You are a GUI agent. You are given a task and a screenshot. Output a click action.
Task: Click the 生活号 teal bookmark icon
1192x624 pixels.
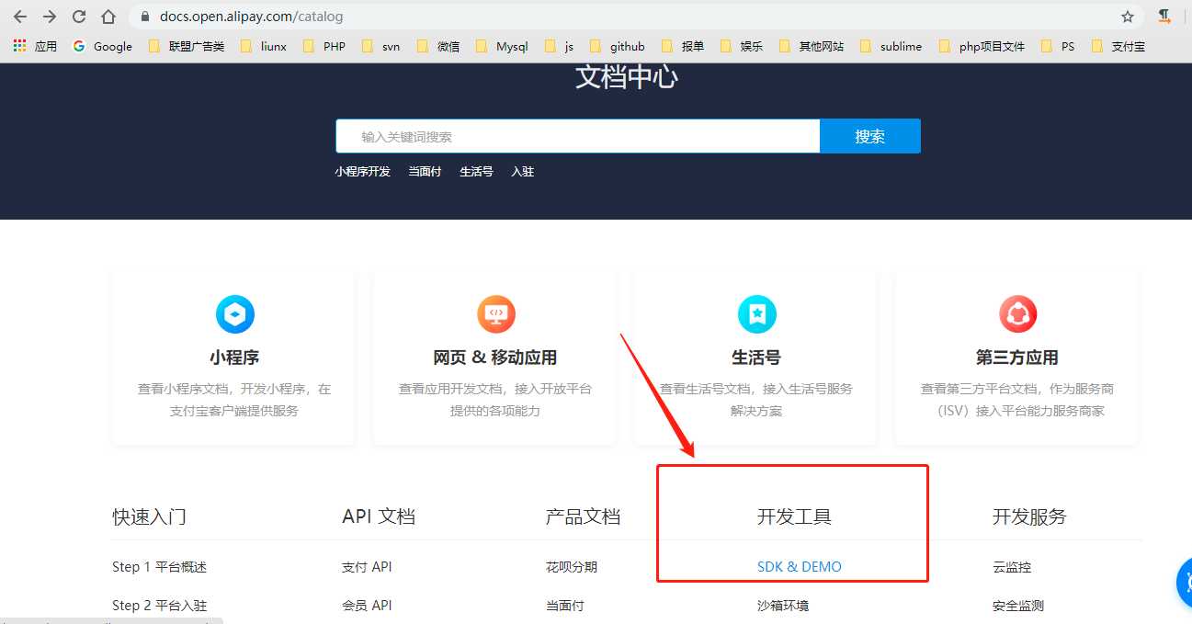pyautogui.click(x=756, y=314)
